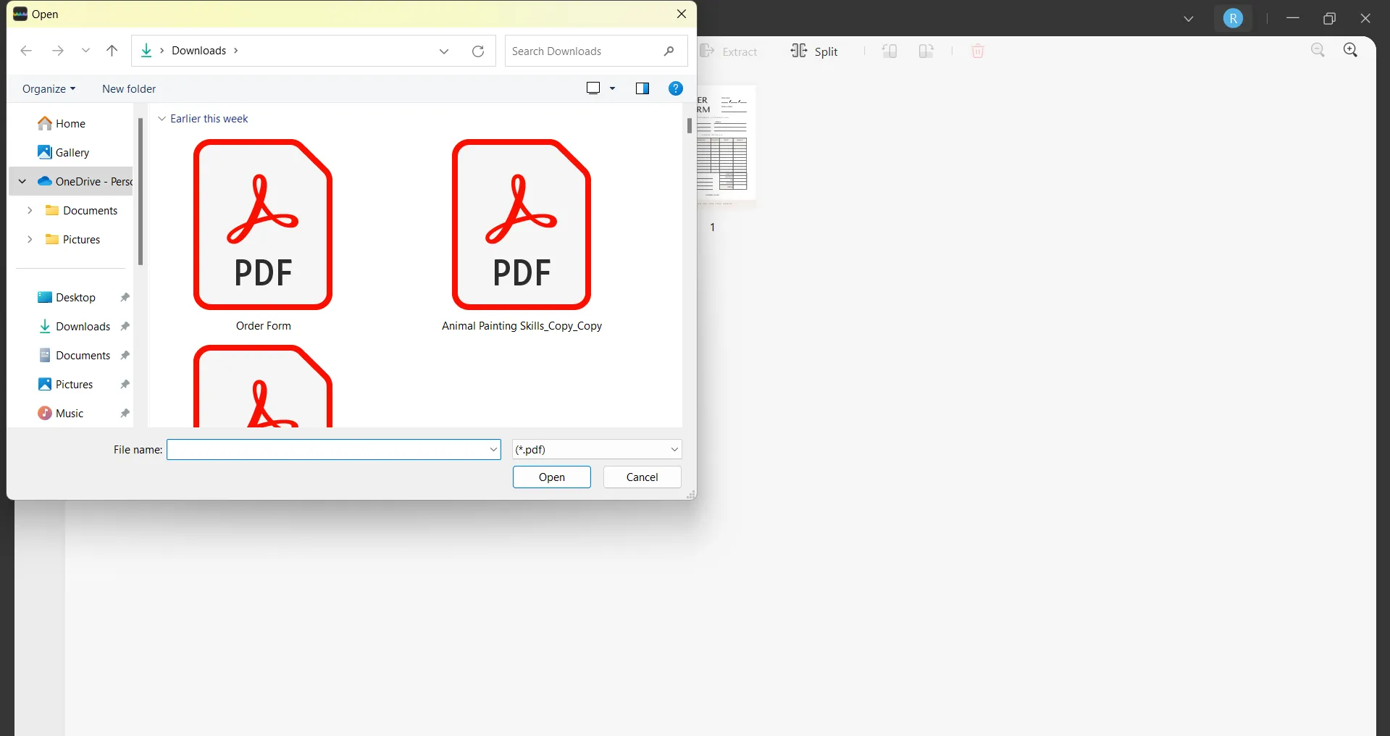Rotate page right in PDF app toolbar

[926, 51]
